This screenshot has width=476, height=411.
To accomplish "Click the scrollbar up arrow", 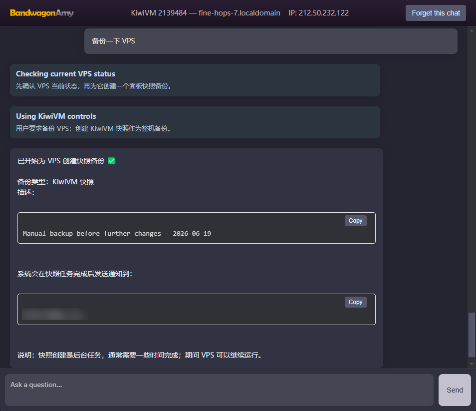I will pos(472,30).
